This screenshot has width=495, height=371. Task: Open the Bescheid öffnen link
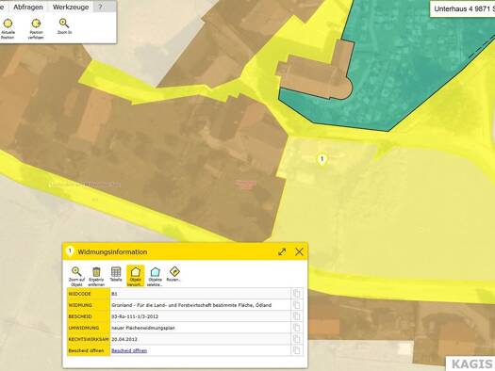point(129,350)
